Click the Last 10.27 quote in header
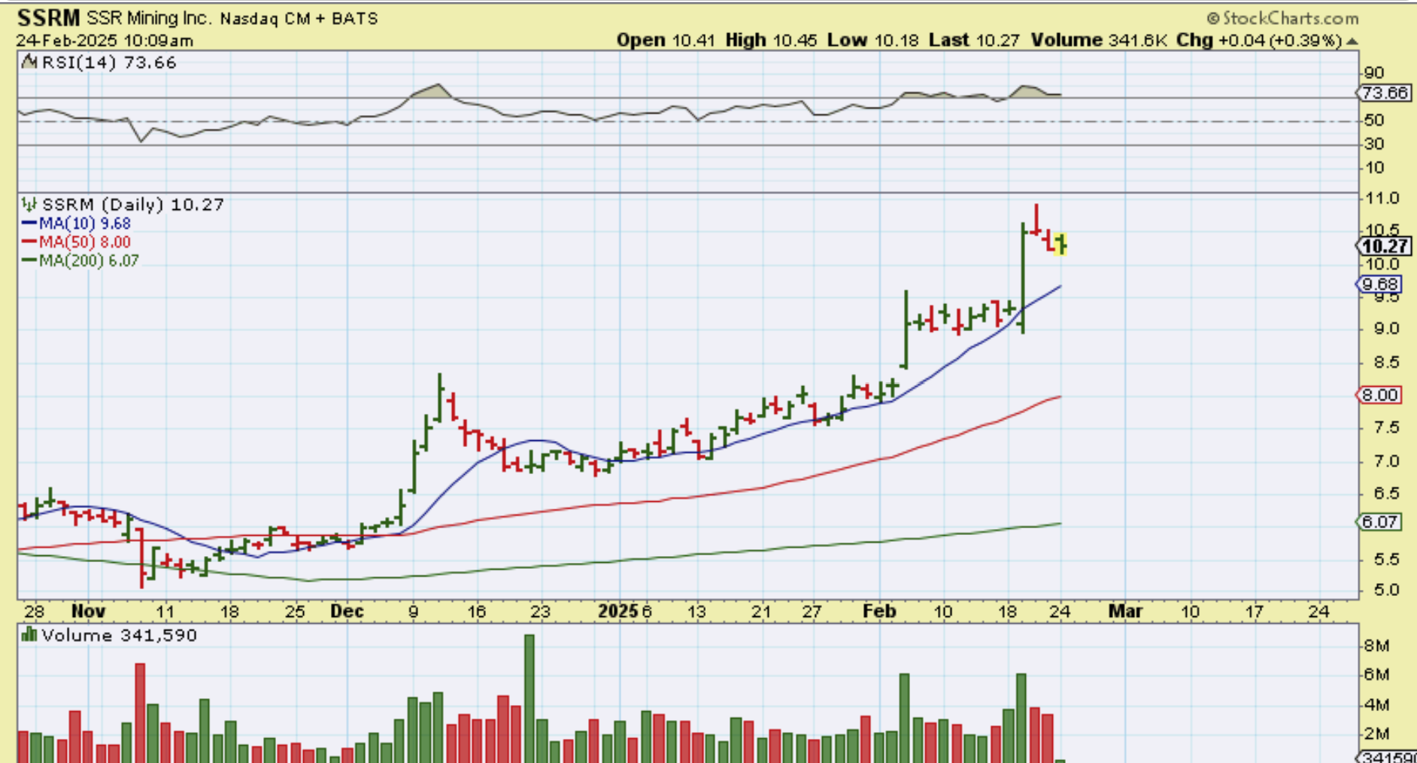1417x763 pixels. [974, 41]
